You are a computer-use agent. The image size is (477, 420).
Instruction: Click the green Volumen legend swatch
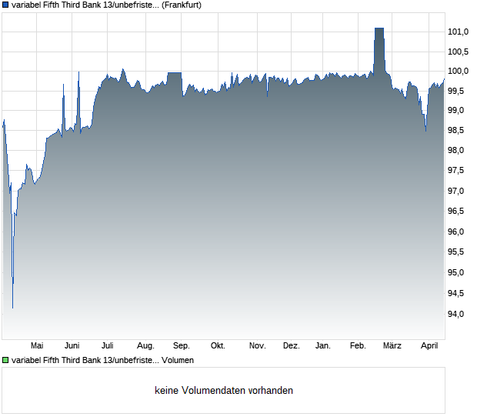point(5,360)
